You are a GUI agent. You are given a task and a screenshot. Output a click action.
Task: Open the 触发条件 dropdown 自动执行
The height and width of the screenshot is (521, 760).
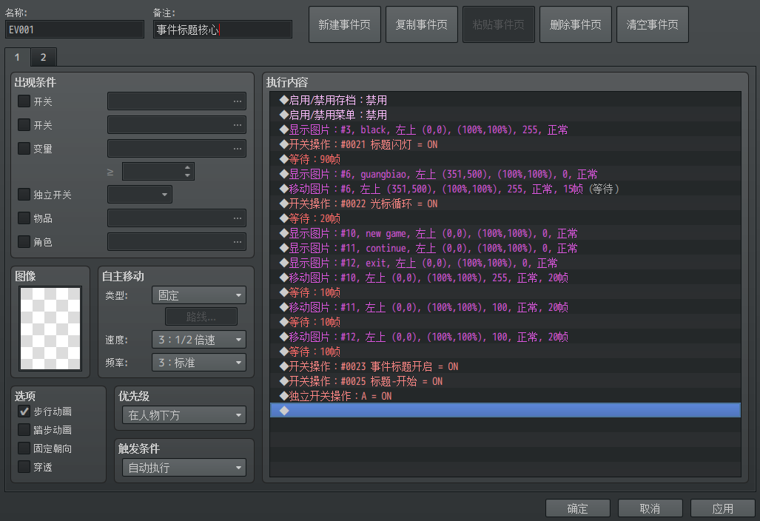click(184, 468)
